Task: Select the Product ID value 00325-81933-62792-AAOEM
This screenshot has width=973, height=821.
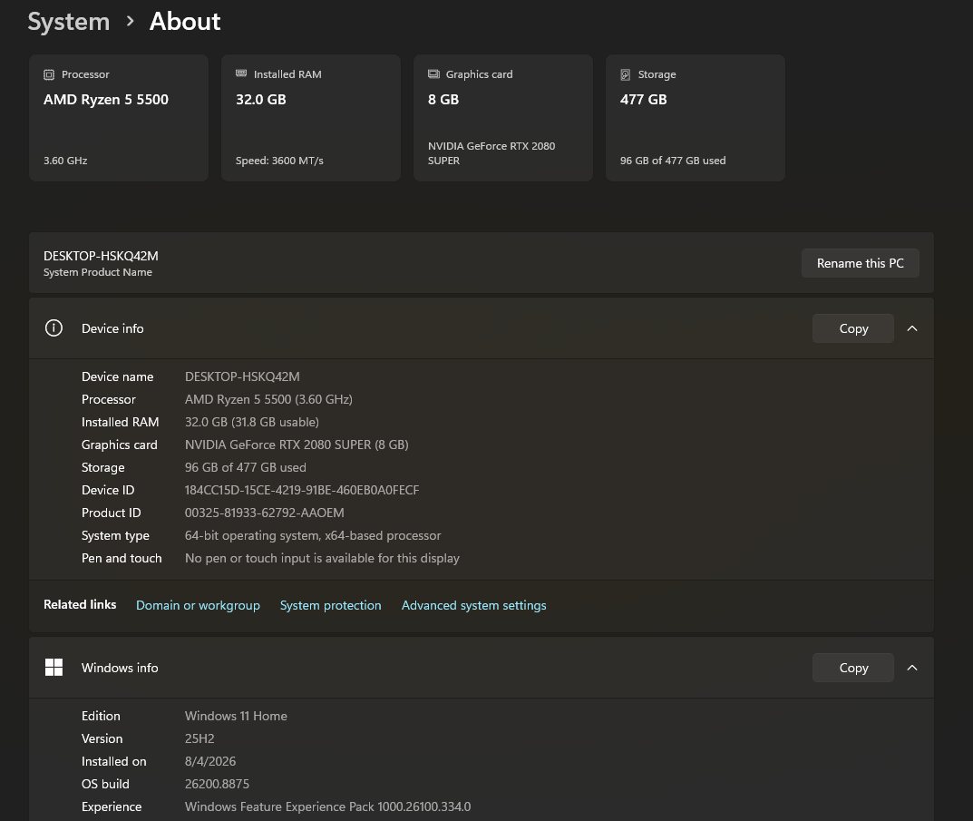Action: [265, 513]
